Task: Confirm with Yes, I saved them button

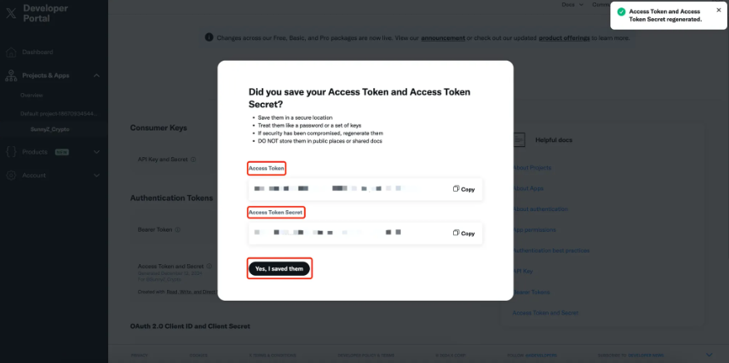Action: point(279,268)
